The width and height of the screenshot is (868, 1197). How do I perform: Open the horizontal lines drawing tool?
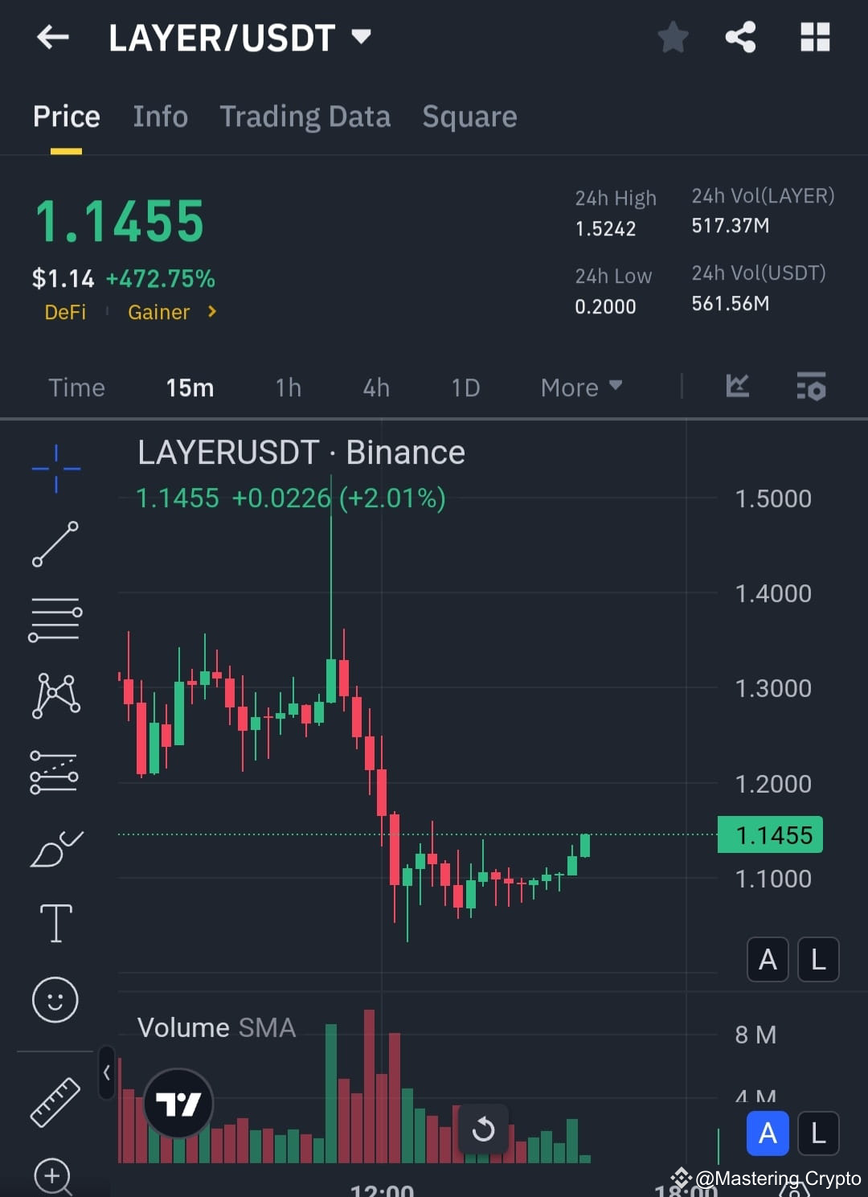55,620
